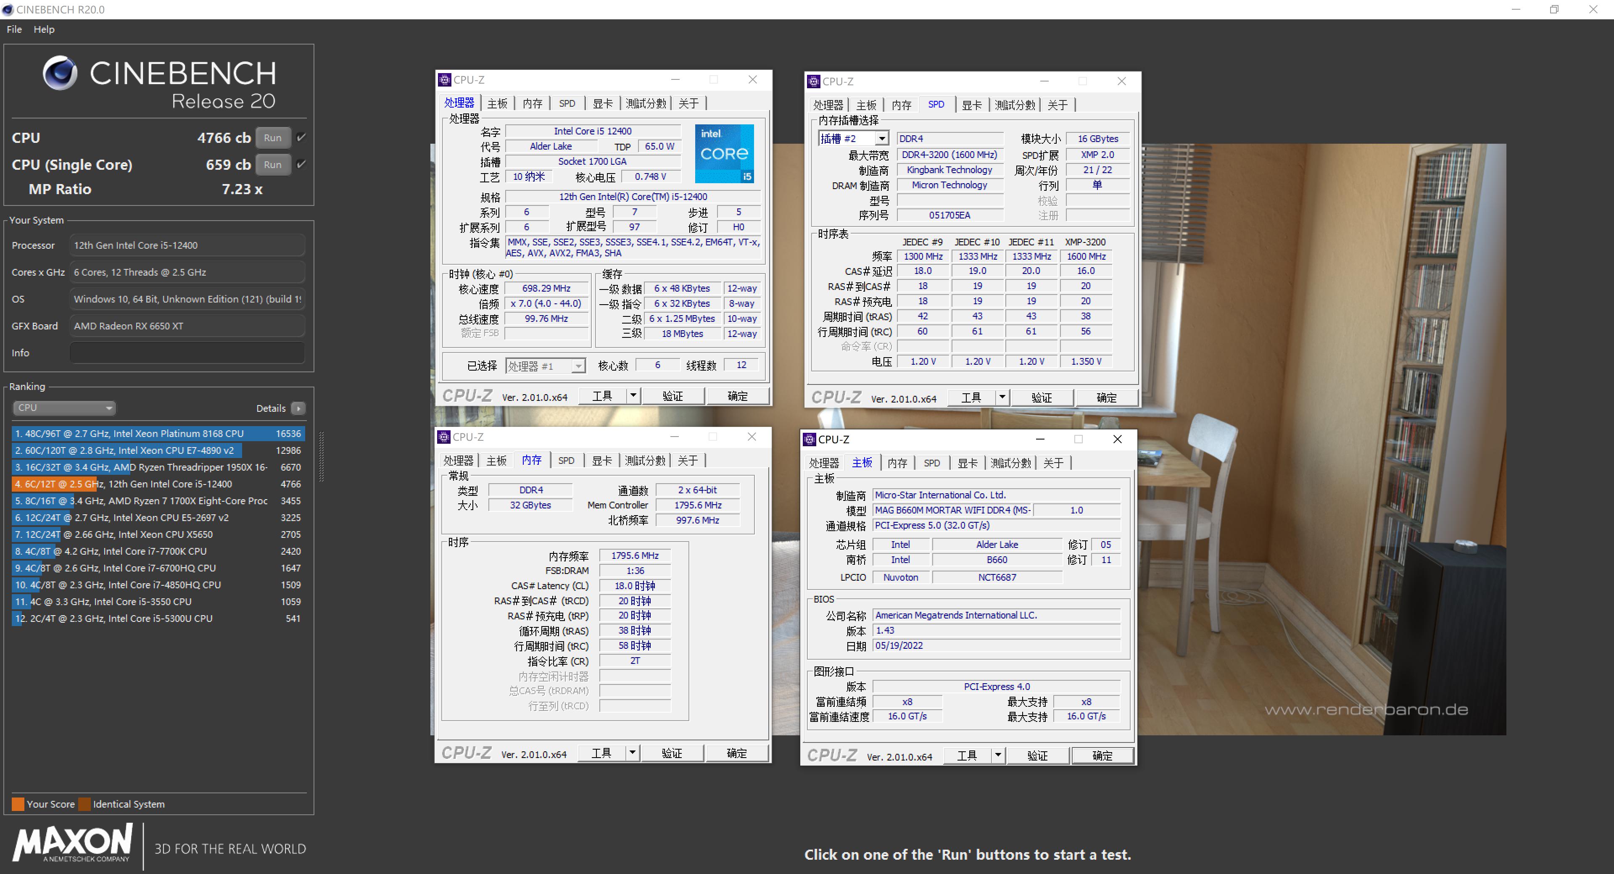Switch to the SPD tab in the processor window

pos(567,103)
